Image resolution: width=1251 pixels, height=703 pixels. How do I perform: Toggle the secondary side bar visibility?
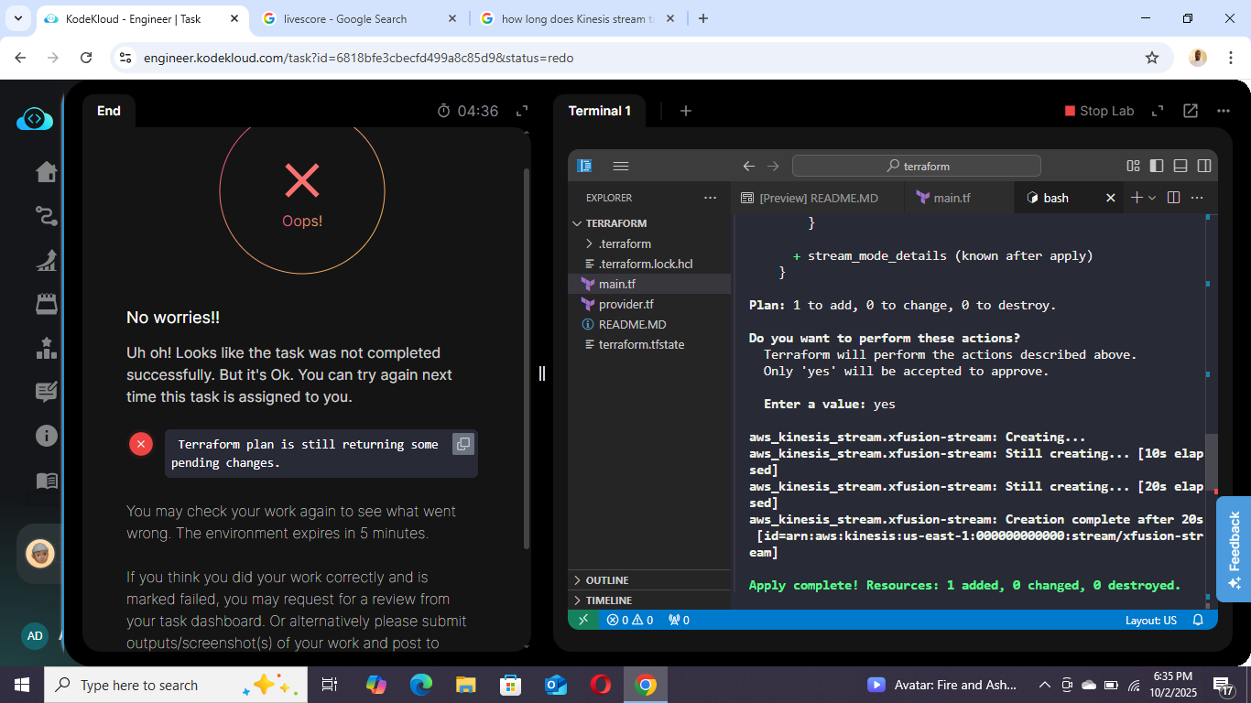[1204, 166]
